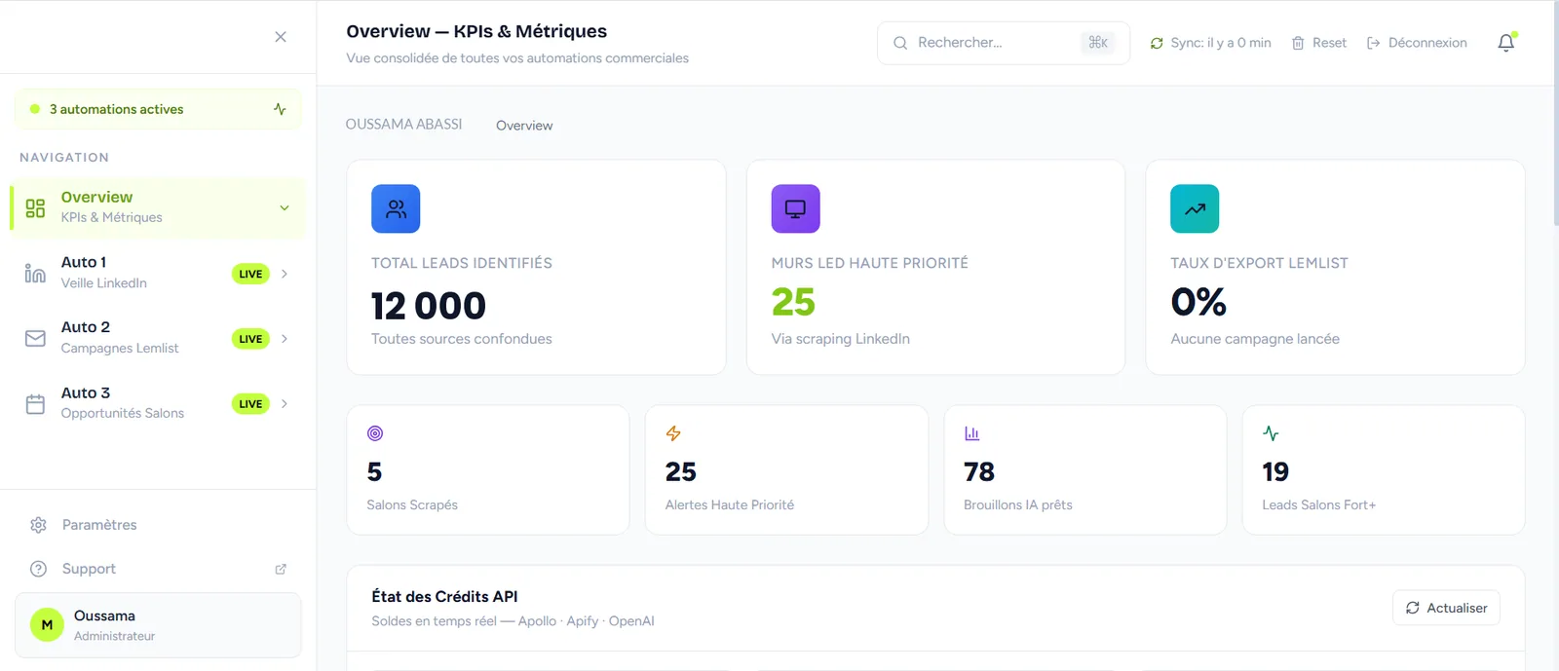Click the green M avatar for Oussama
Image resolution: width=1559 pixels, height=671 pixels.
pyautogui.click(x=47, y=625)
